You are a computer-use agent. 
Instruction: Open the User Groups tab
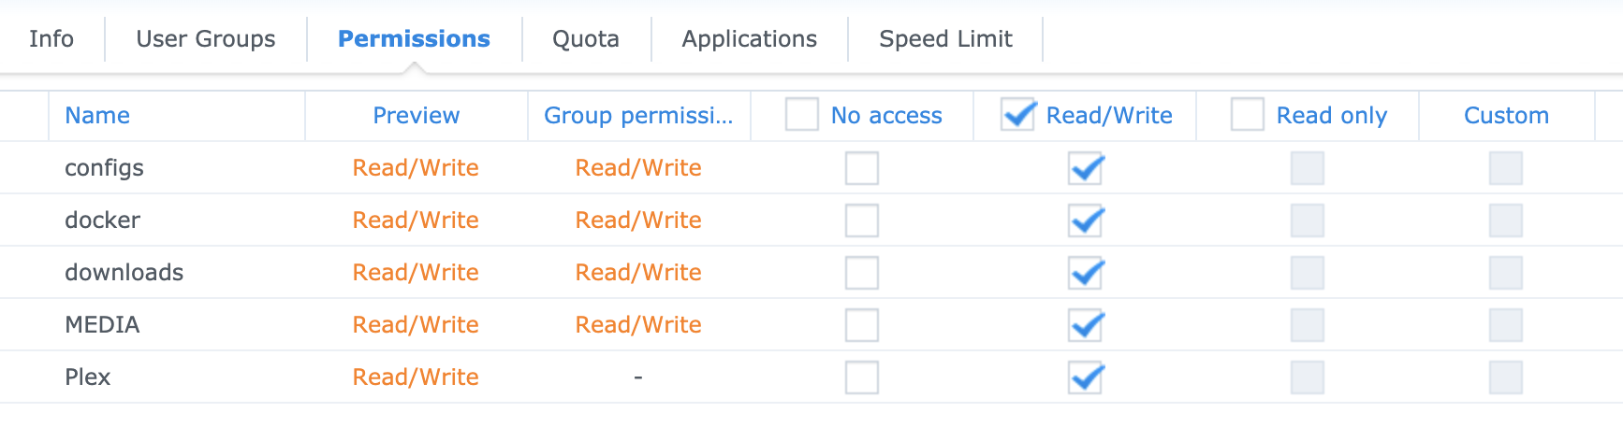tap(206, 39)
